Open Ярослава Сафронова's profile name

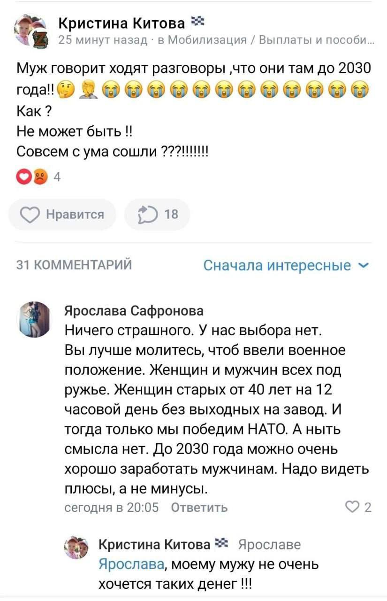tap(134, 311)
